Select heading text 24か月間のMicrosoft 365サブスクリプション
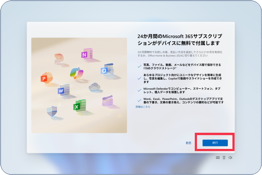Viewport: 262px width, 175px height. click(x=180, y=40)
